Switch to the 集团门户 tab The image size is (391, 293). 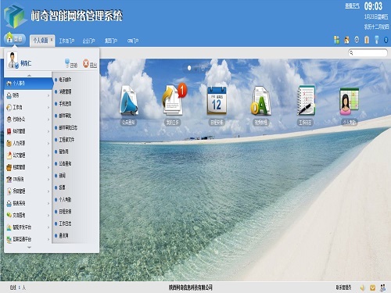(111, 41)
